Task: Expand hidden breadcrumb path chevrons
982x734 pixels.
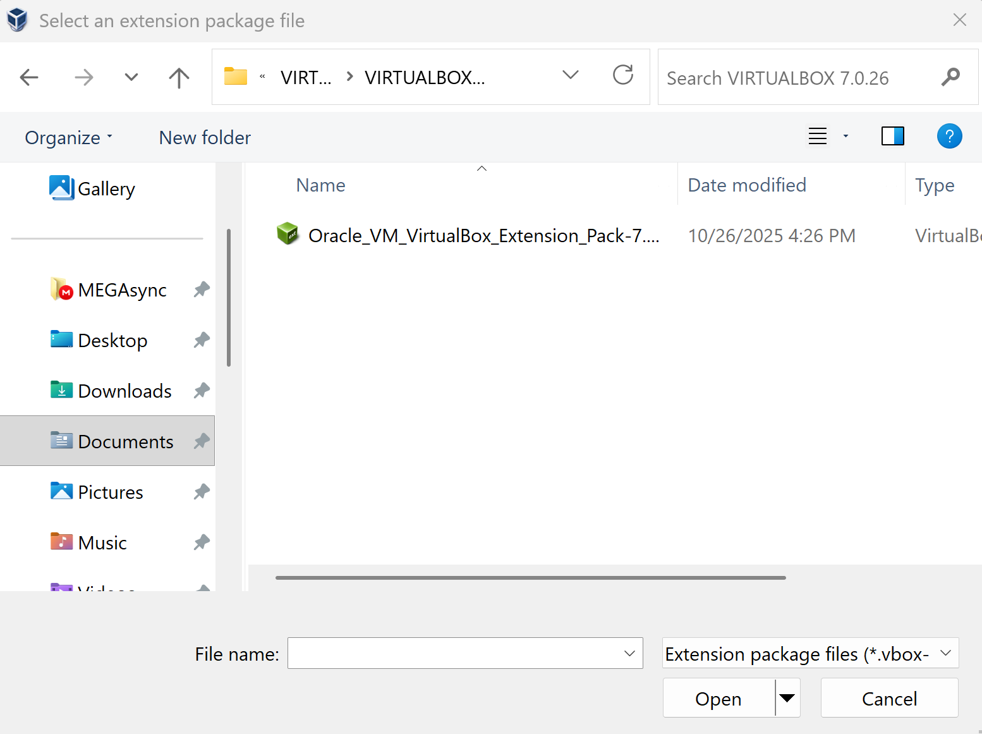Action: pos(262,77)
